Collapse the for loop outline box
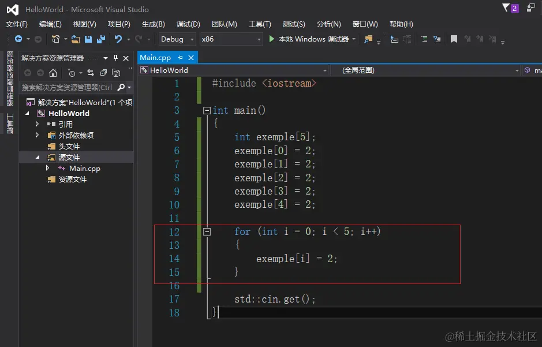 click(x=207, y=232)
